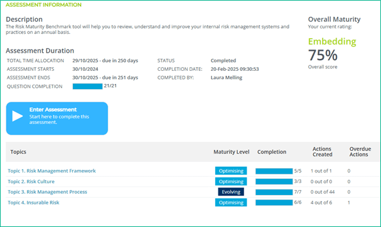This screenshot has width=381, height=227.
Task: Click the Completed status value
Action: tap(223, 60)
